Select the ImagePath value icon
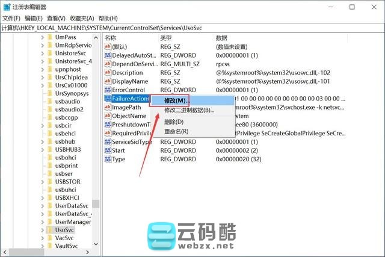 tap(107, 108)
